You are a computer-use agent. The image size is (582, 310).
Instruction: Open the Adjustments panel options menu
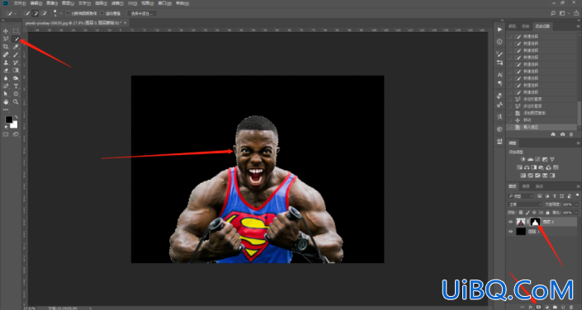click(x=578, y=143)
